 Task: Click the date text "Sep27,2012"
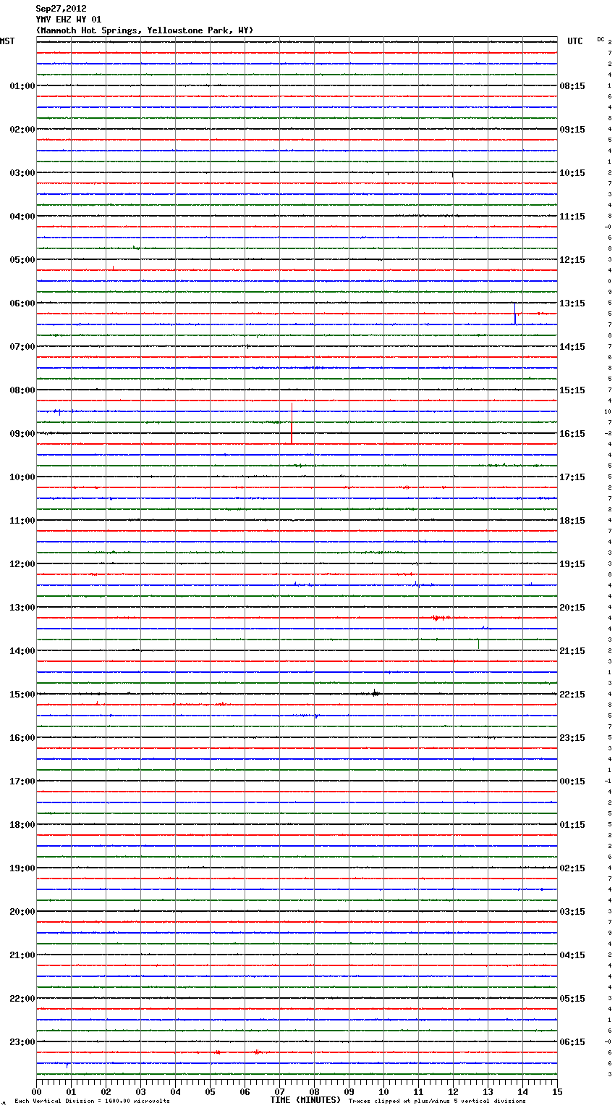click(x=61, y=9)
